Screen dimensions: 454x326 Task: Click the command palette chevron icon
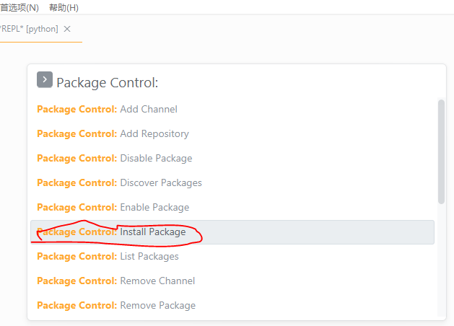coord(44,80)
